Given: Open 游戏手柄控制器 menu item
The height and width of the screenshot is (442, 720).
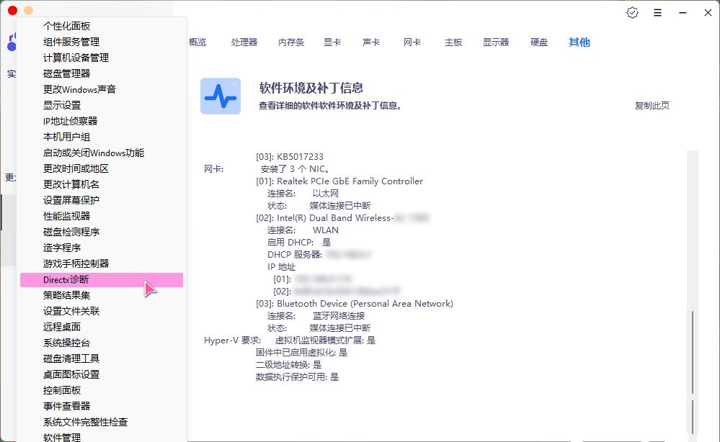Looking at the screenshot, I should (76, 263).
